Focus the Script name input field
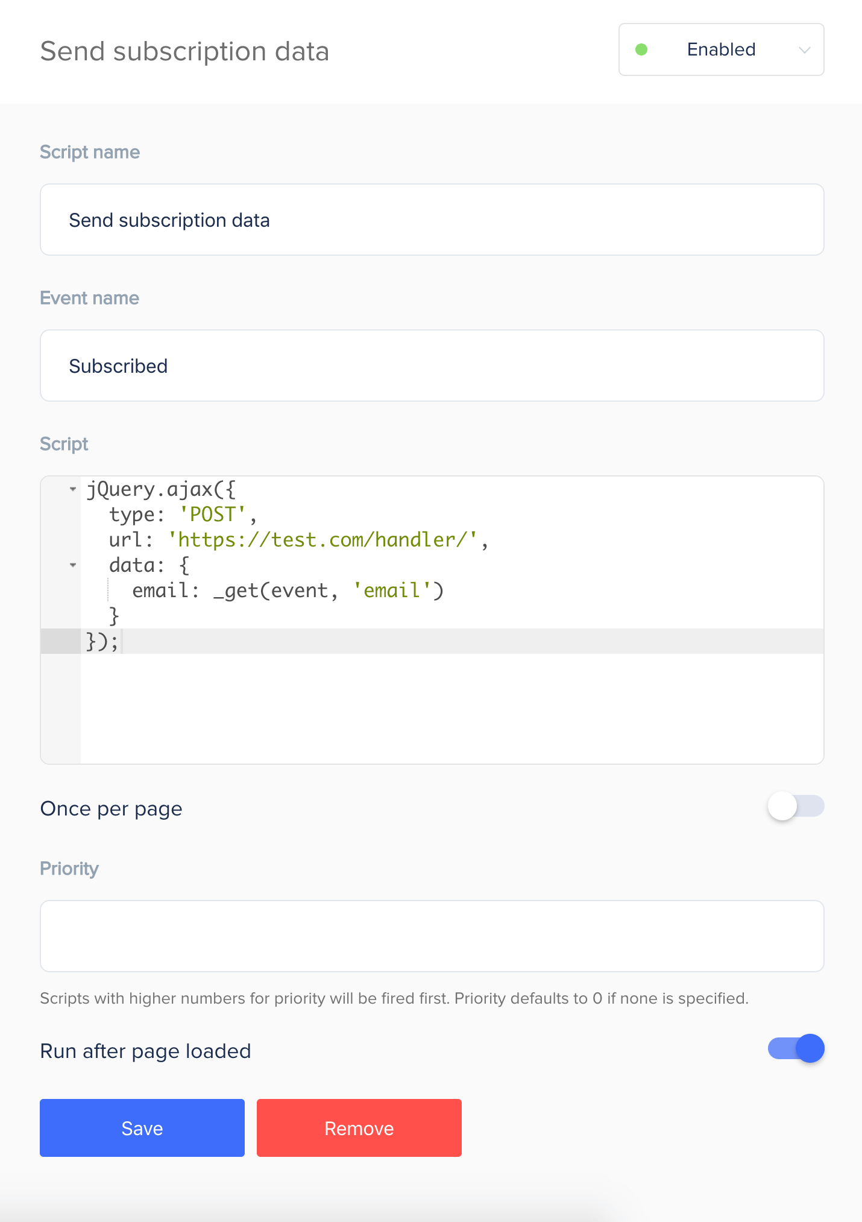 [x=432, y=220]
